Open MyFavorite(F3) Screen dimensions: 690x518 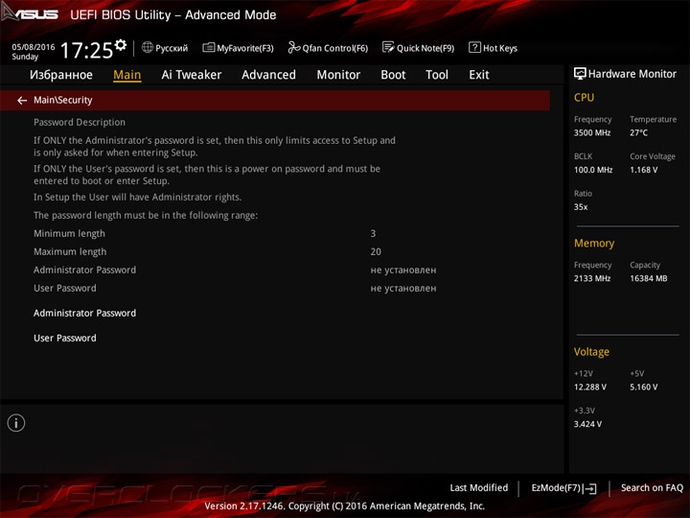click(x=238, y=48)
